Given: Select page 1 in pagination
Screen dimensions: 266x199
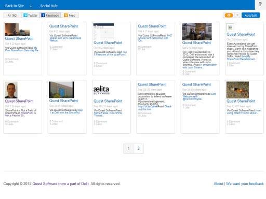Looking at the screenshot, I should [128, 148].
